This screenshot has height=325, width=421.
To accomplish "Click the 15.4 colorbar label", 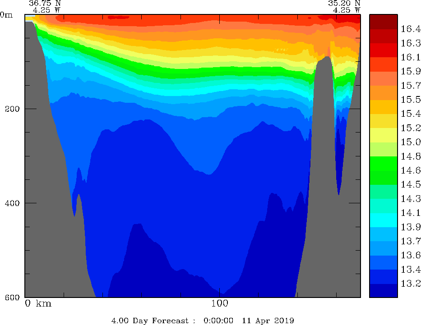I will [x=411, y=114].
